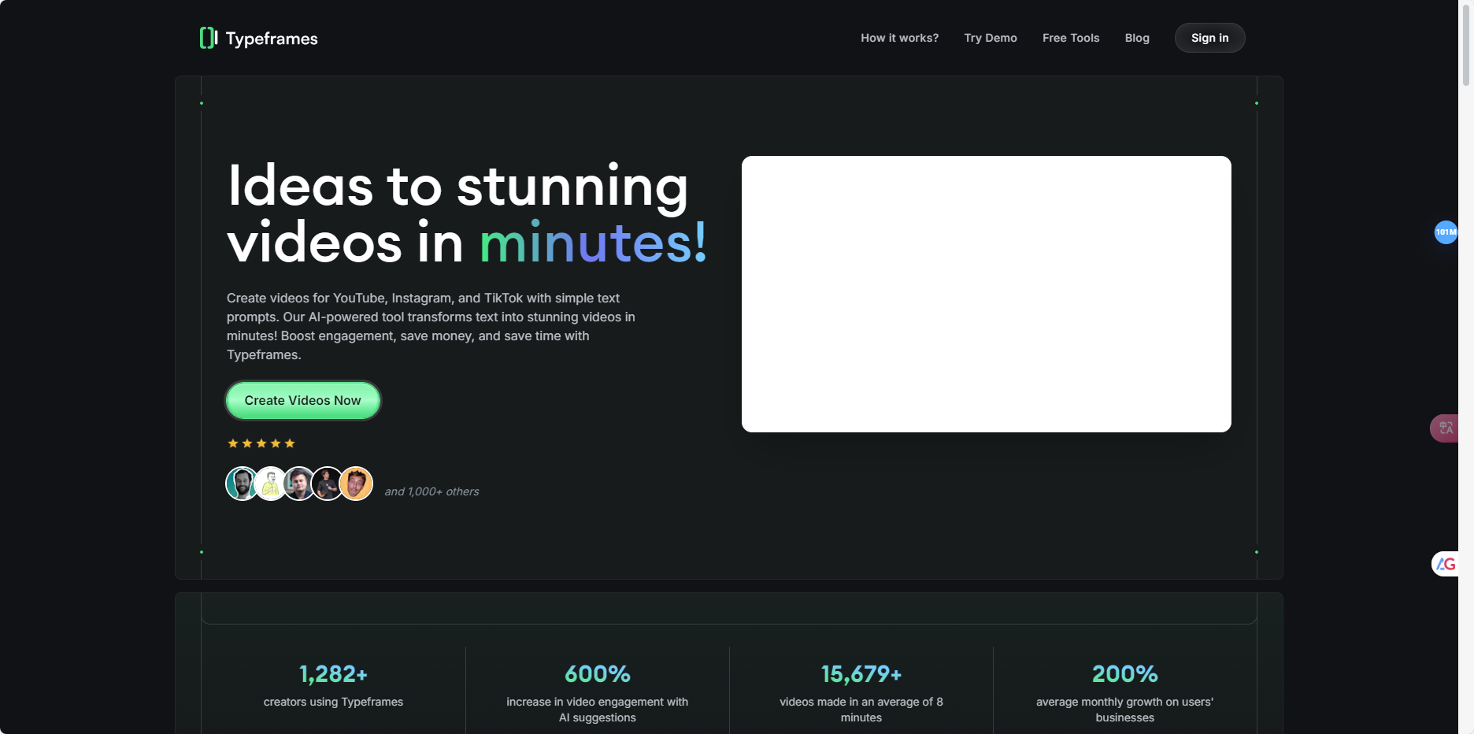Click the AG floating extension icon
Screen dimensions: 1474x734
[x=1446, y=564]
